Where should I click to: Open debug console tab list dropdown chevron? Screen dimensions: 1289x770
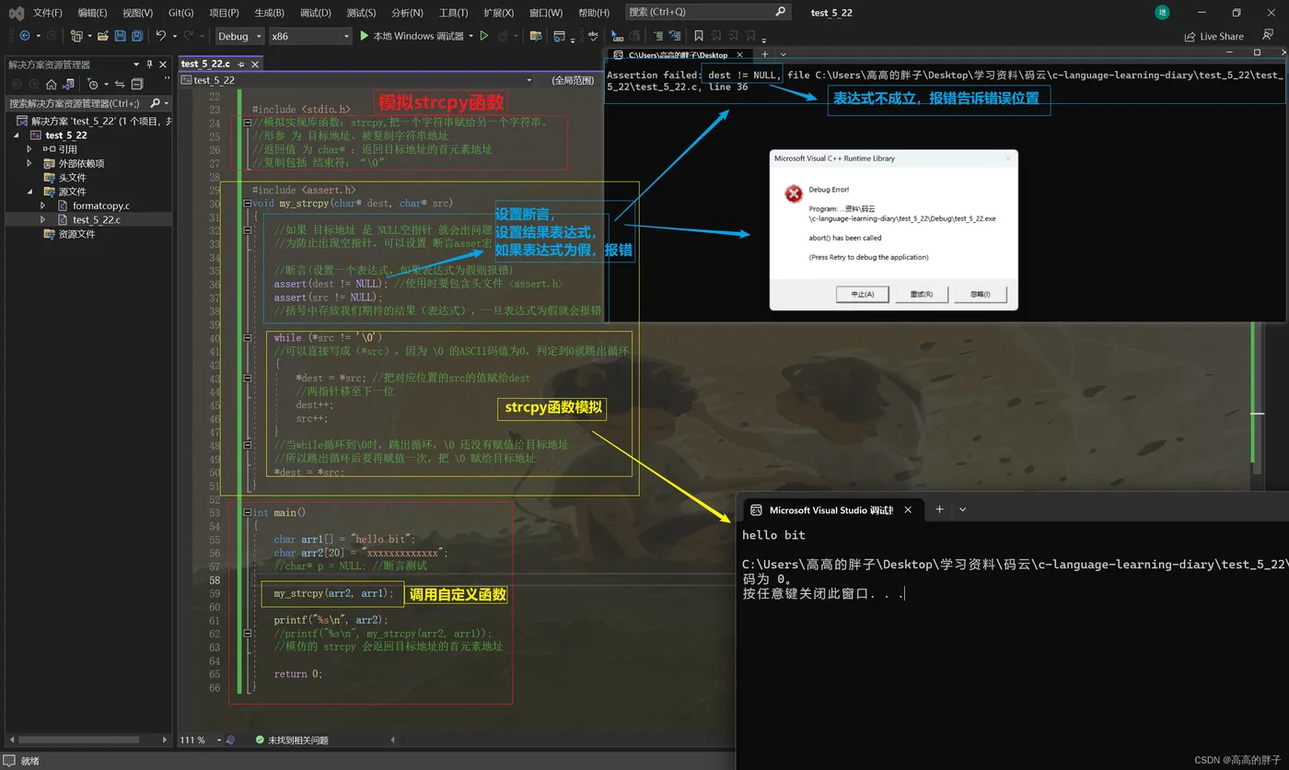(x=963, y=509)
